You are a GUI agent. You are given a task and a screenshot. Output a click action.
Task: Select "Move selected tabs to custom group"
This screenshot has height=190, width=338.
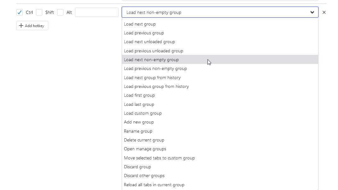tap(159, 158)
